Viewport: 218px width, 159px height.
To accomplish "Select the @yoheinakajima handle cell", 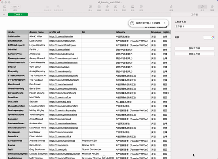I will (17, 115).
